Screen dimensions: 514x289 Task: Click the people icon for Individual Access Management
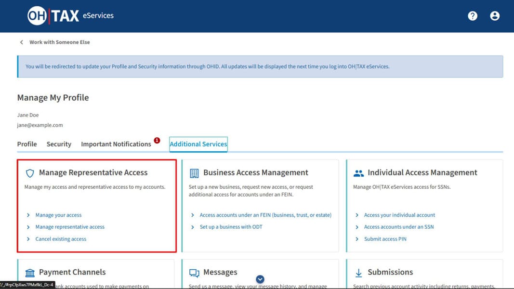click(358, 173)
